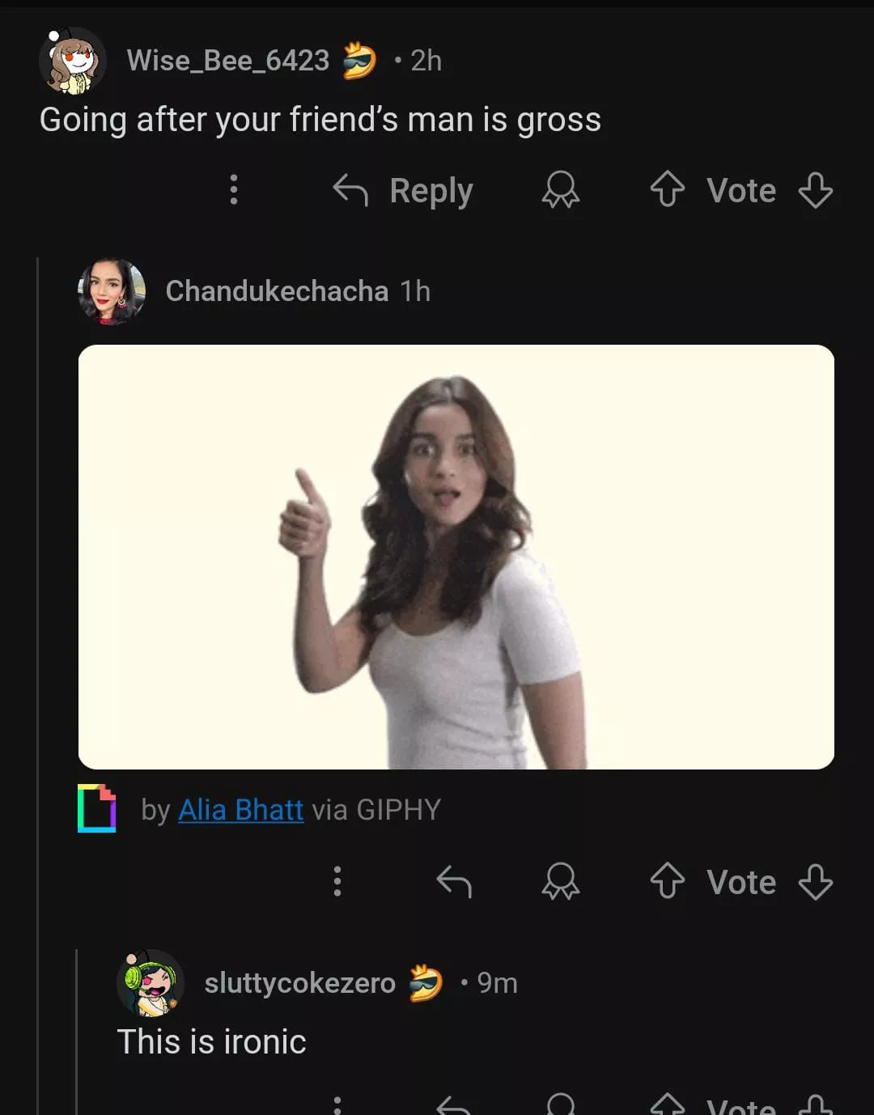Open Chandukechacha username profile
Screen dimensions: 874x1115
point(277,291)
